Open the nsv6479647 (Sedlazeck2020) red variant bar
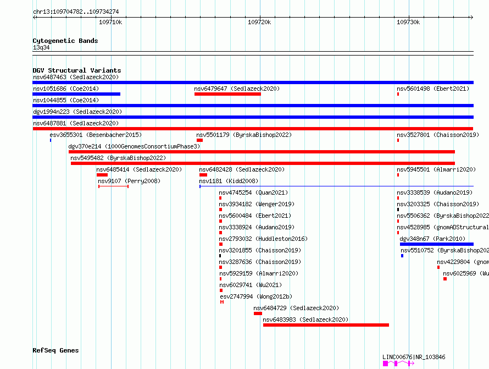This screenshot has width=489, height=369. 227,94
